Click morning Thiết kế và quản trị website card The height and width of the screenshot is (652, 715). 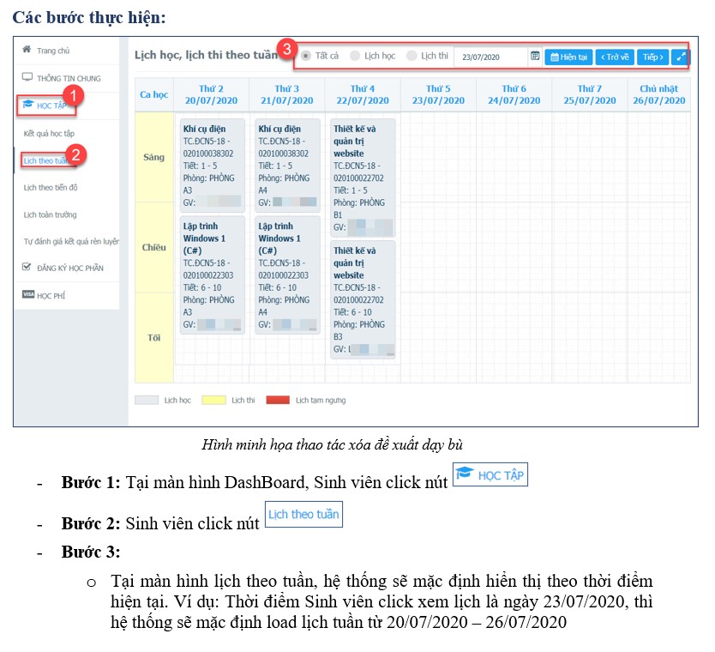click(x=363, y=178)
